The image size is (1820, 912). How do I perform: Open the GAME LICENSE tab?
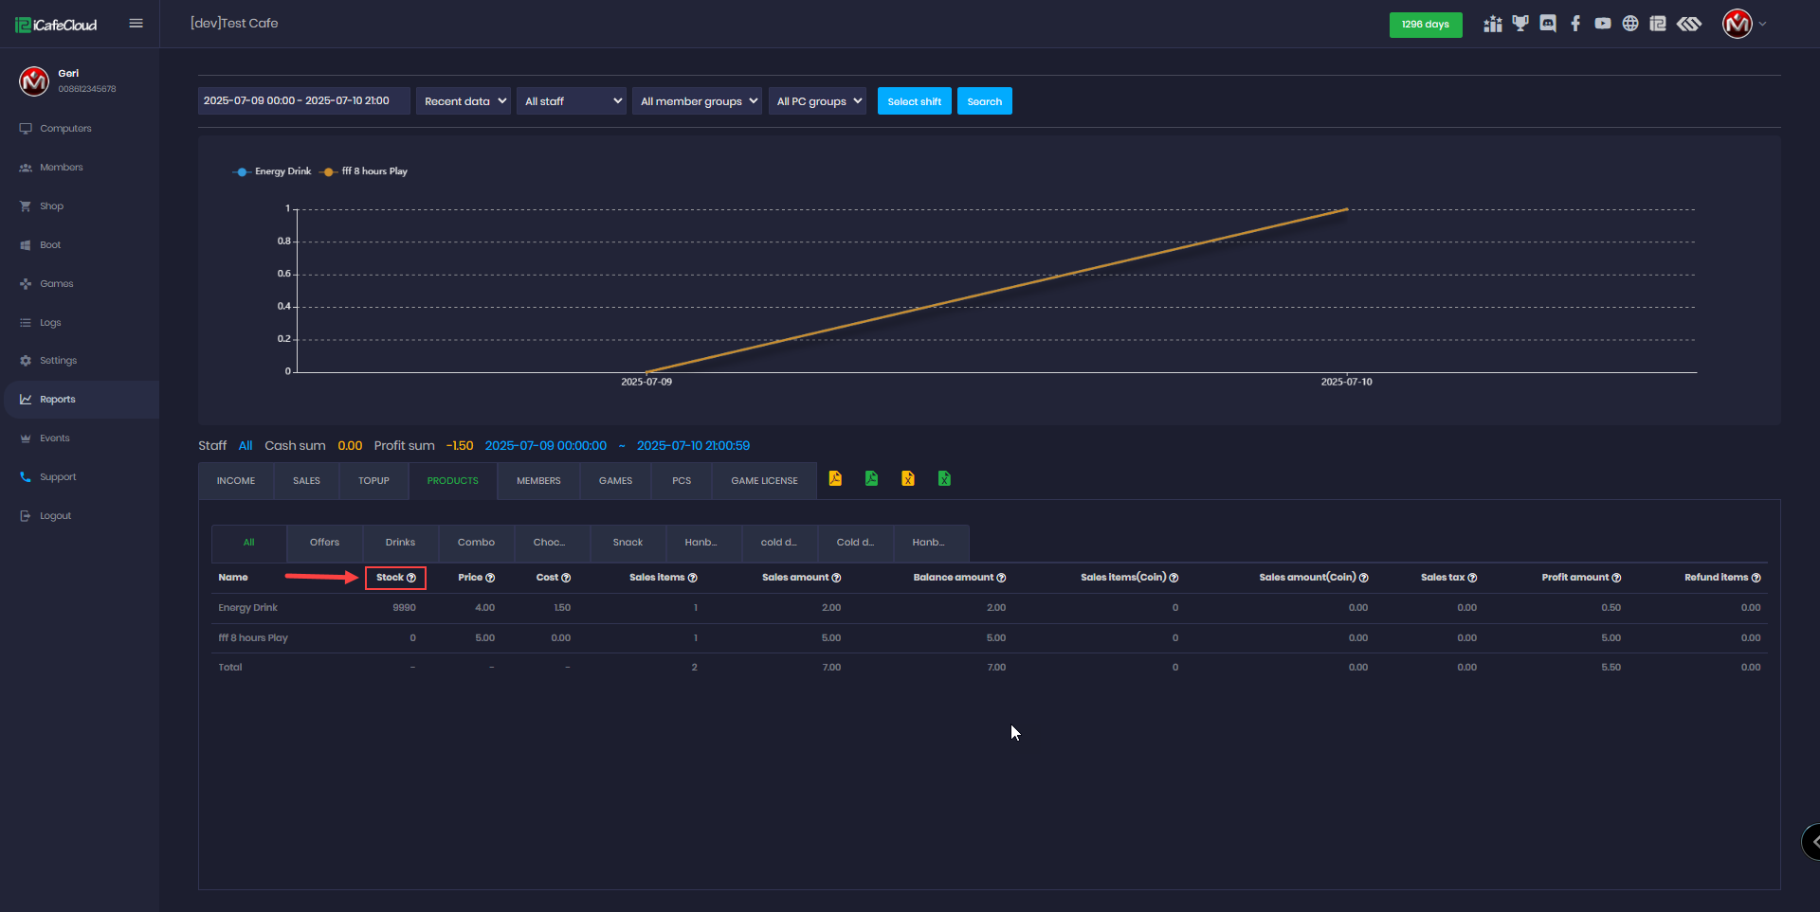click(763, 480)
